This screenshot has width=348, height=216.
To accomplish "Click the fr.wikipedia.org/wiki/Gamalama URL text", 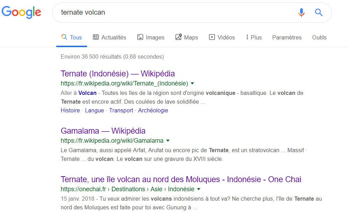I will [112, 141].
